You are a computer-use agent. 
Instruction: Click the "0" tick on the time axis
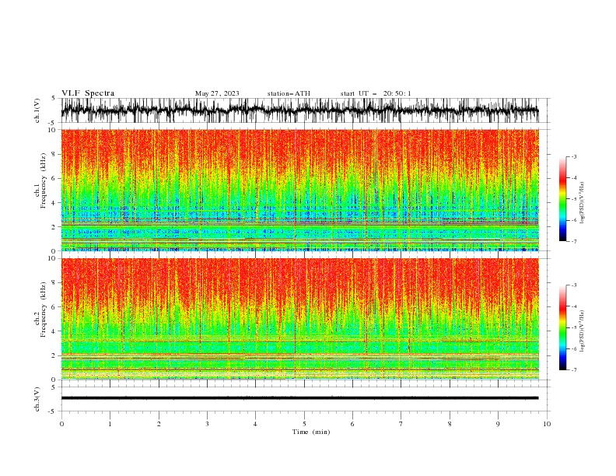click(61, 424)
